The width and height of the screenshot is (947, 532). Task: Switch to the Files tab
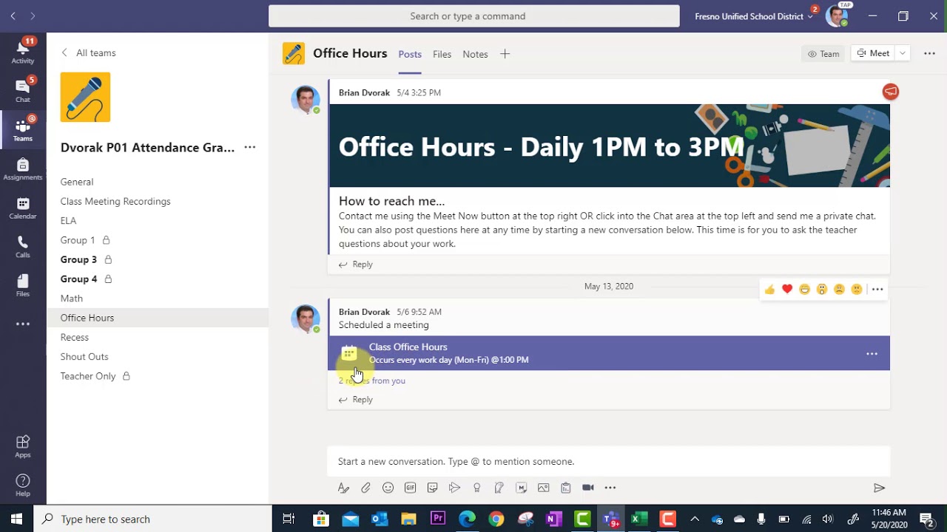[x=442, y=54]
